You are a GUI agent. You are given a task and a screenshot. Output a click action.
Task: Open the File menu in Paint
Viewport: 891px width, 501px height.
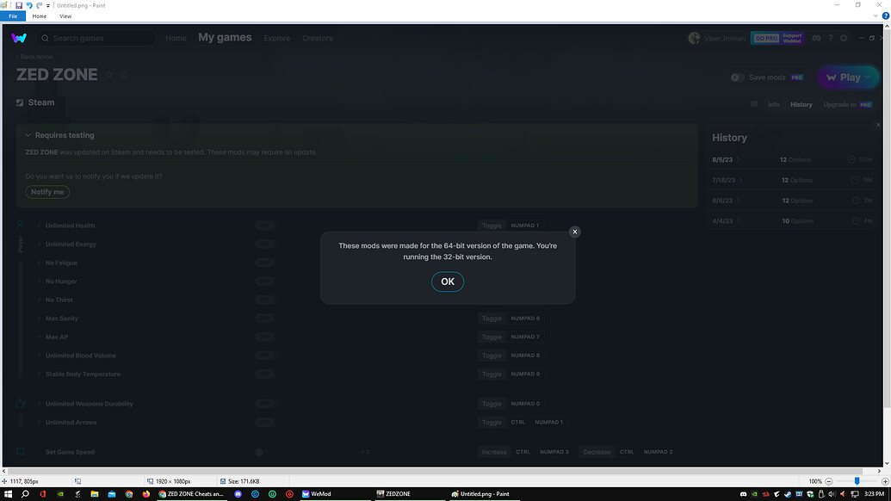(13, 16)
